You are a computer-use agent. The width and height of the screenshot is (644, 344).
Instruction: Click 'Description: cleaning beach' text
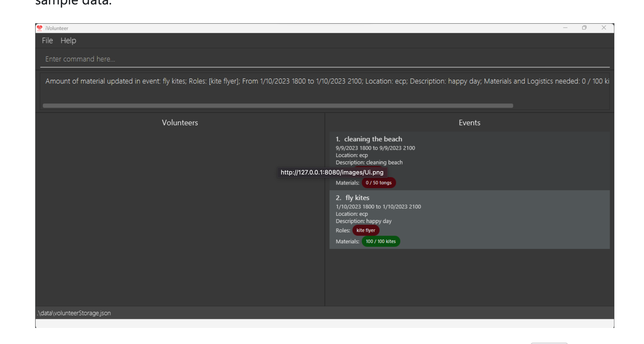369,163
